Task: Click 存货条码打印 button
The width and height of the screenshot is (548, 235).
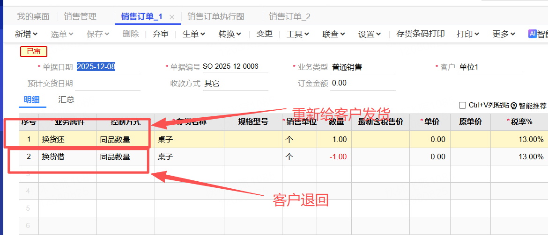Action: coord(420,34)
